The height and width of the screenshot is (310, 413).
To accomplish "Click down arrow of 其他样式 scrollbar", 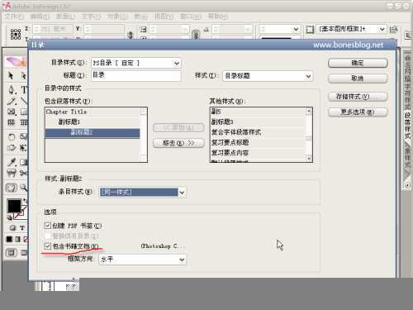I will click(309, 159).
